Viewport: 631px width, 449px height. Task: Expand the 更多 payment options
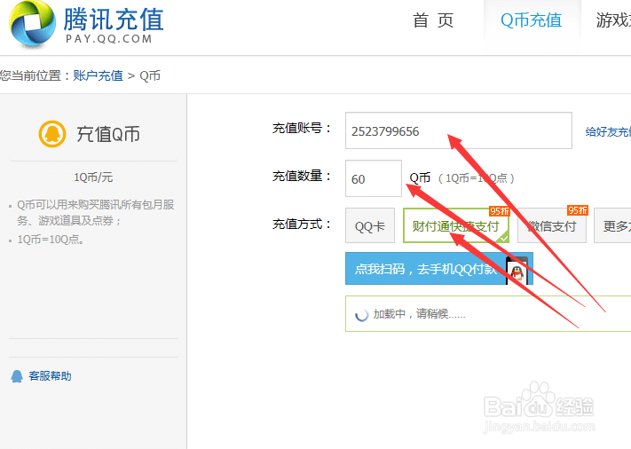[612, 225]
